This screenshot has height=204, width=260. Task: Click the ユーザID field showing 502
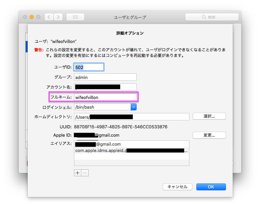coord(89,67)
